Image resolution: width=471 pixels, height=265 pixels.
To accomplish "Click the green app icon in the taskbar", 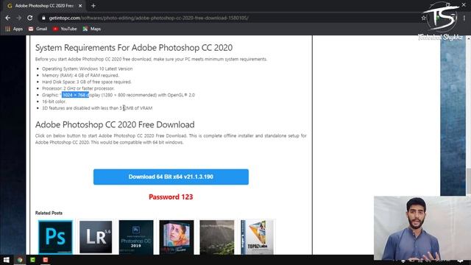I will pos(32,260).
